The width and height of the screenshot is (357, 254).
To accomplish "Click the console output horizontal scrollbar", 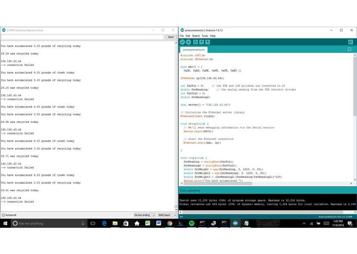I will tap(268, 212).
